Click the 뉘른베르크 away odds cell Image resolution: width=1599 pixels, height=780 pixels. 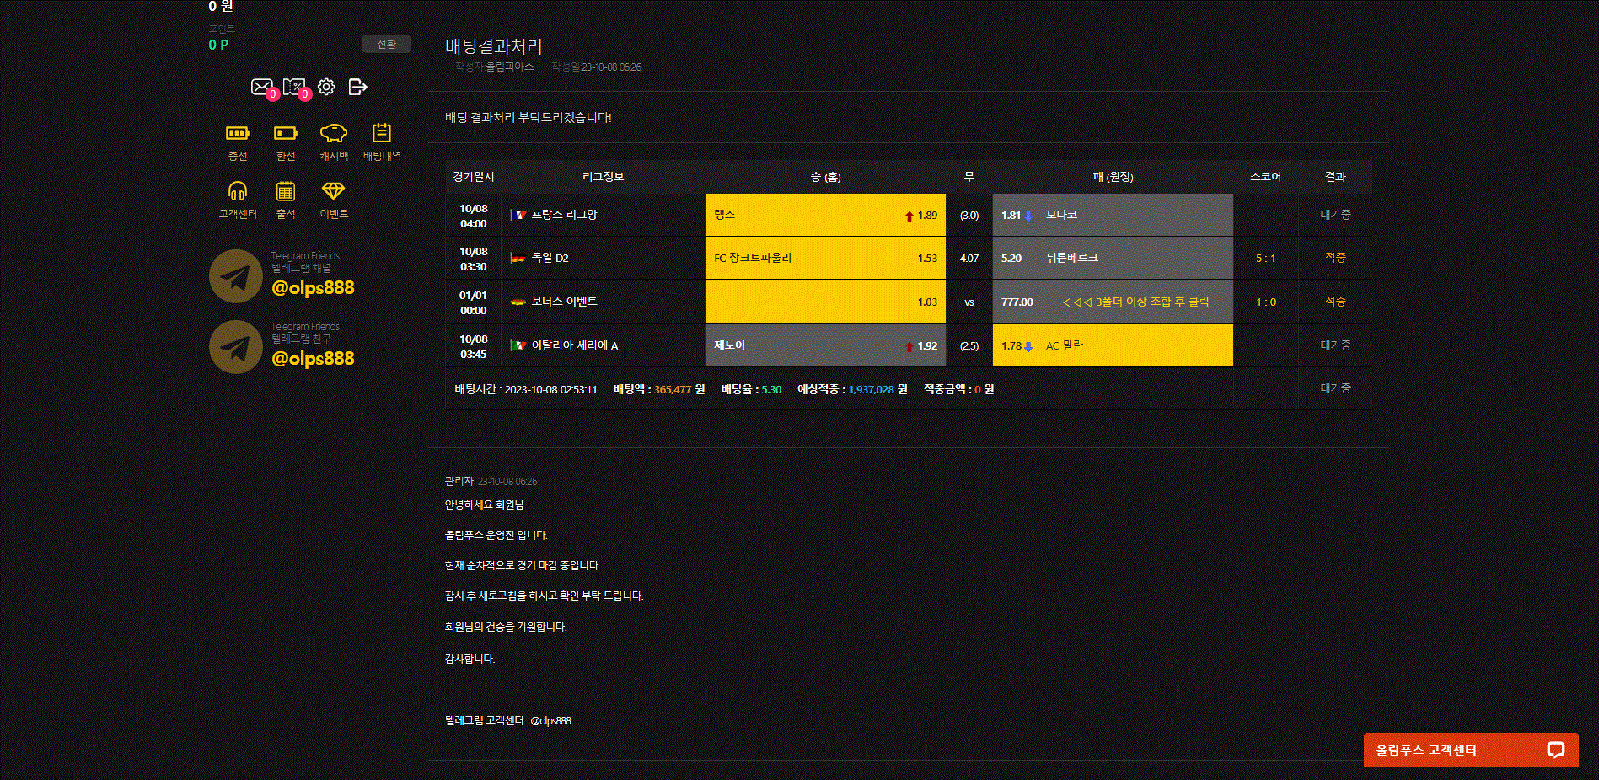pyautogui.click(x=1112, y=258)
